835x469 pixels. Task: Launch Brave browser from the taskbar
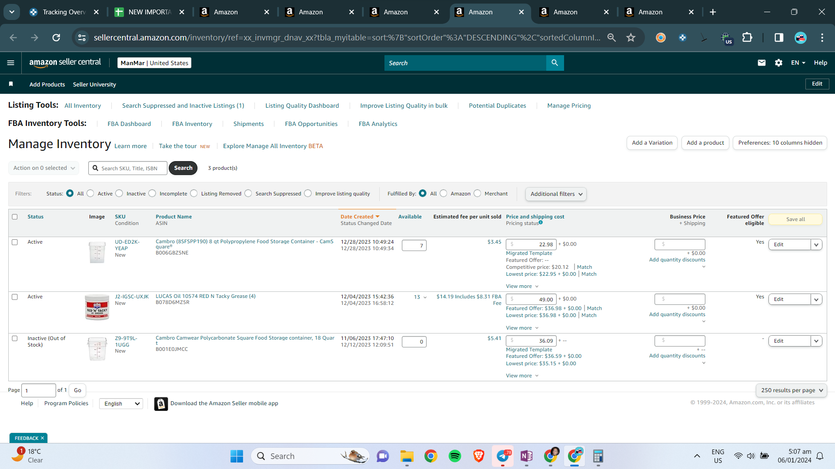[x=479, y=456]
